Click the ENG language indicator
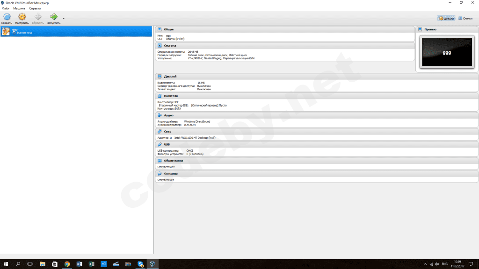 tap(444, 264)
